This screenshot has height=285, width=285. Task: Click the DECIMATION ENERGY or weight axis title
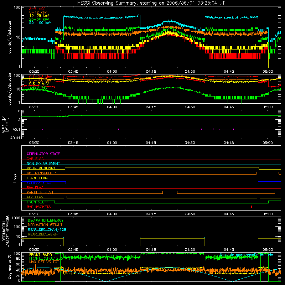pos(5,231)
